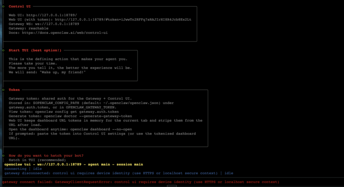Select the 'View token: openclaw config get' line
Screen dimensions: 344x187
[64, 112]
